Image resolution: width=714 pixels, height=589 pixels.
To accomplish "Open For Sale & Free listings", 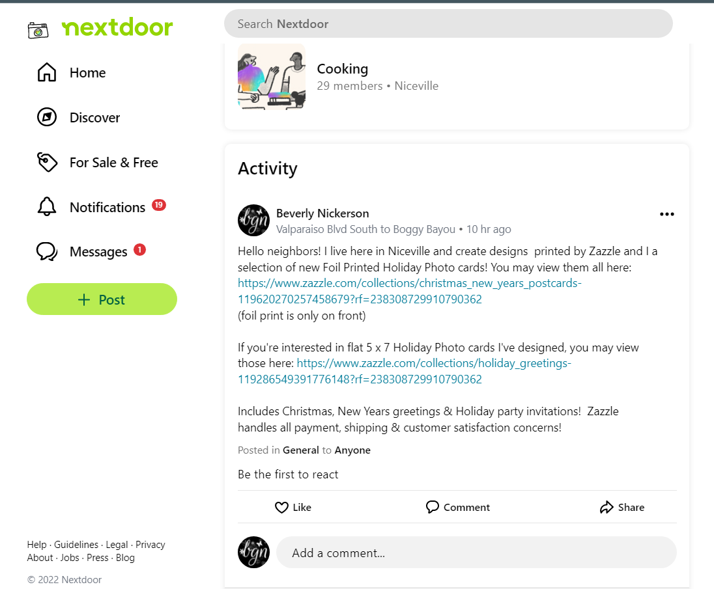I will pyautogui.click(x=114, y=162).
